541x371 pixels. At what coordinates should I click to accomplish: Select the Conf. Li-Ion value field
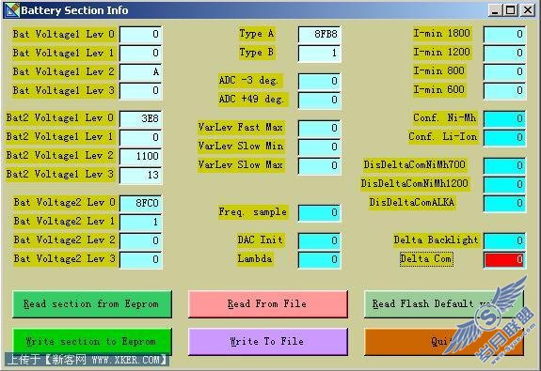point(504,137)
